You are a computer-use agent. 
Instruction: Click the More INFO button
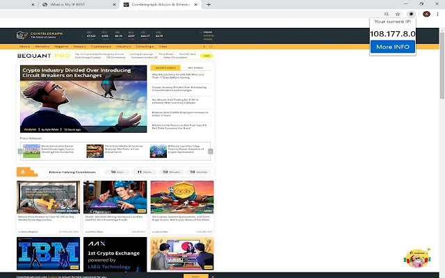[392, 47]
